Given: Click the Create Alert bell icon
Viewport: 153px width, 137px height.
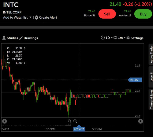Looking at the screenshot, I should pyautogui.click(x=36, y=17).
